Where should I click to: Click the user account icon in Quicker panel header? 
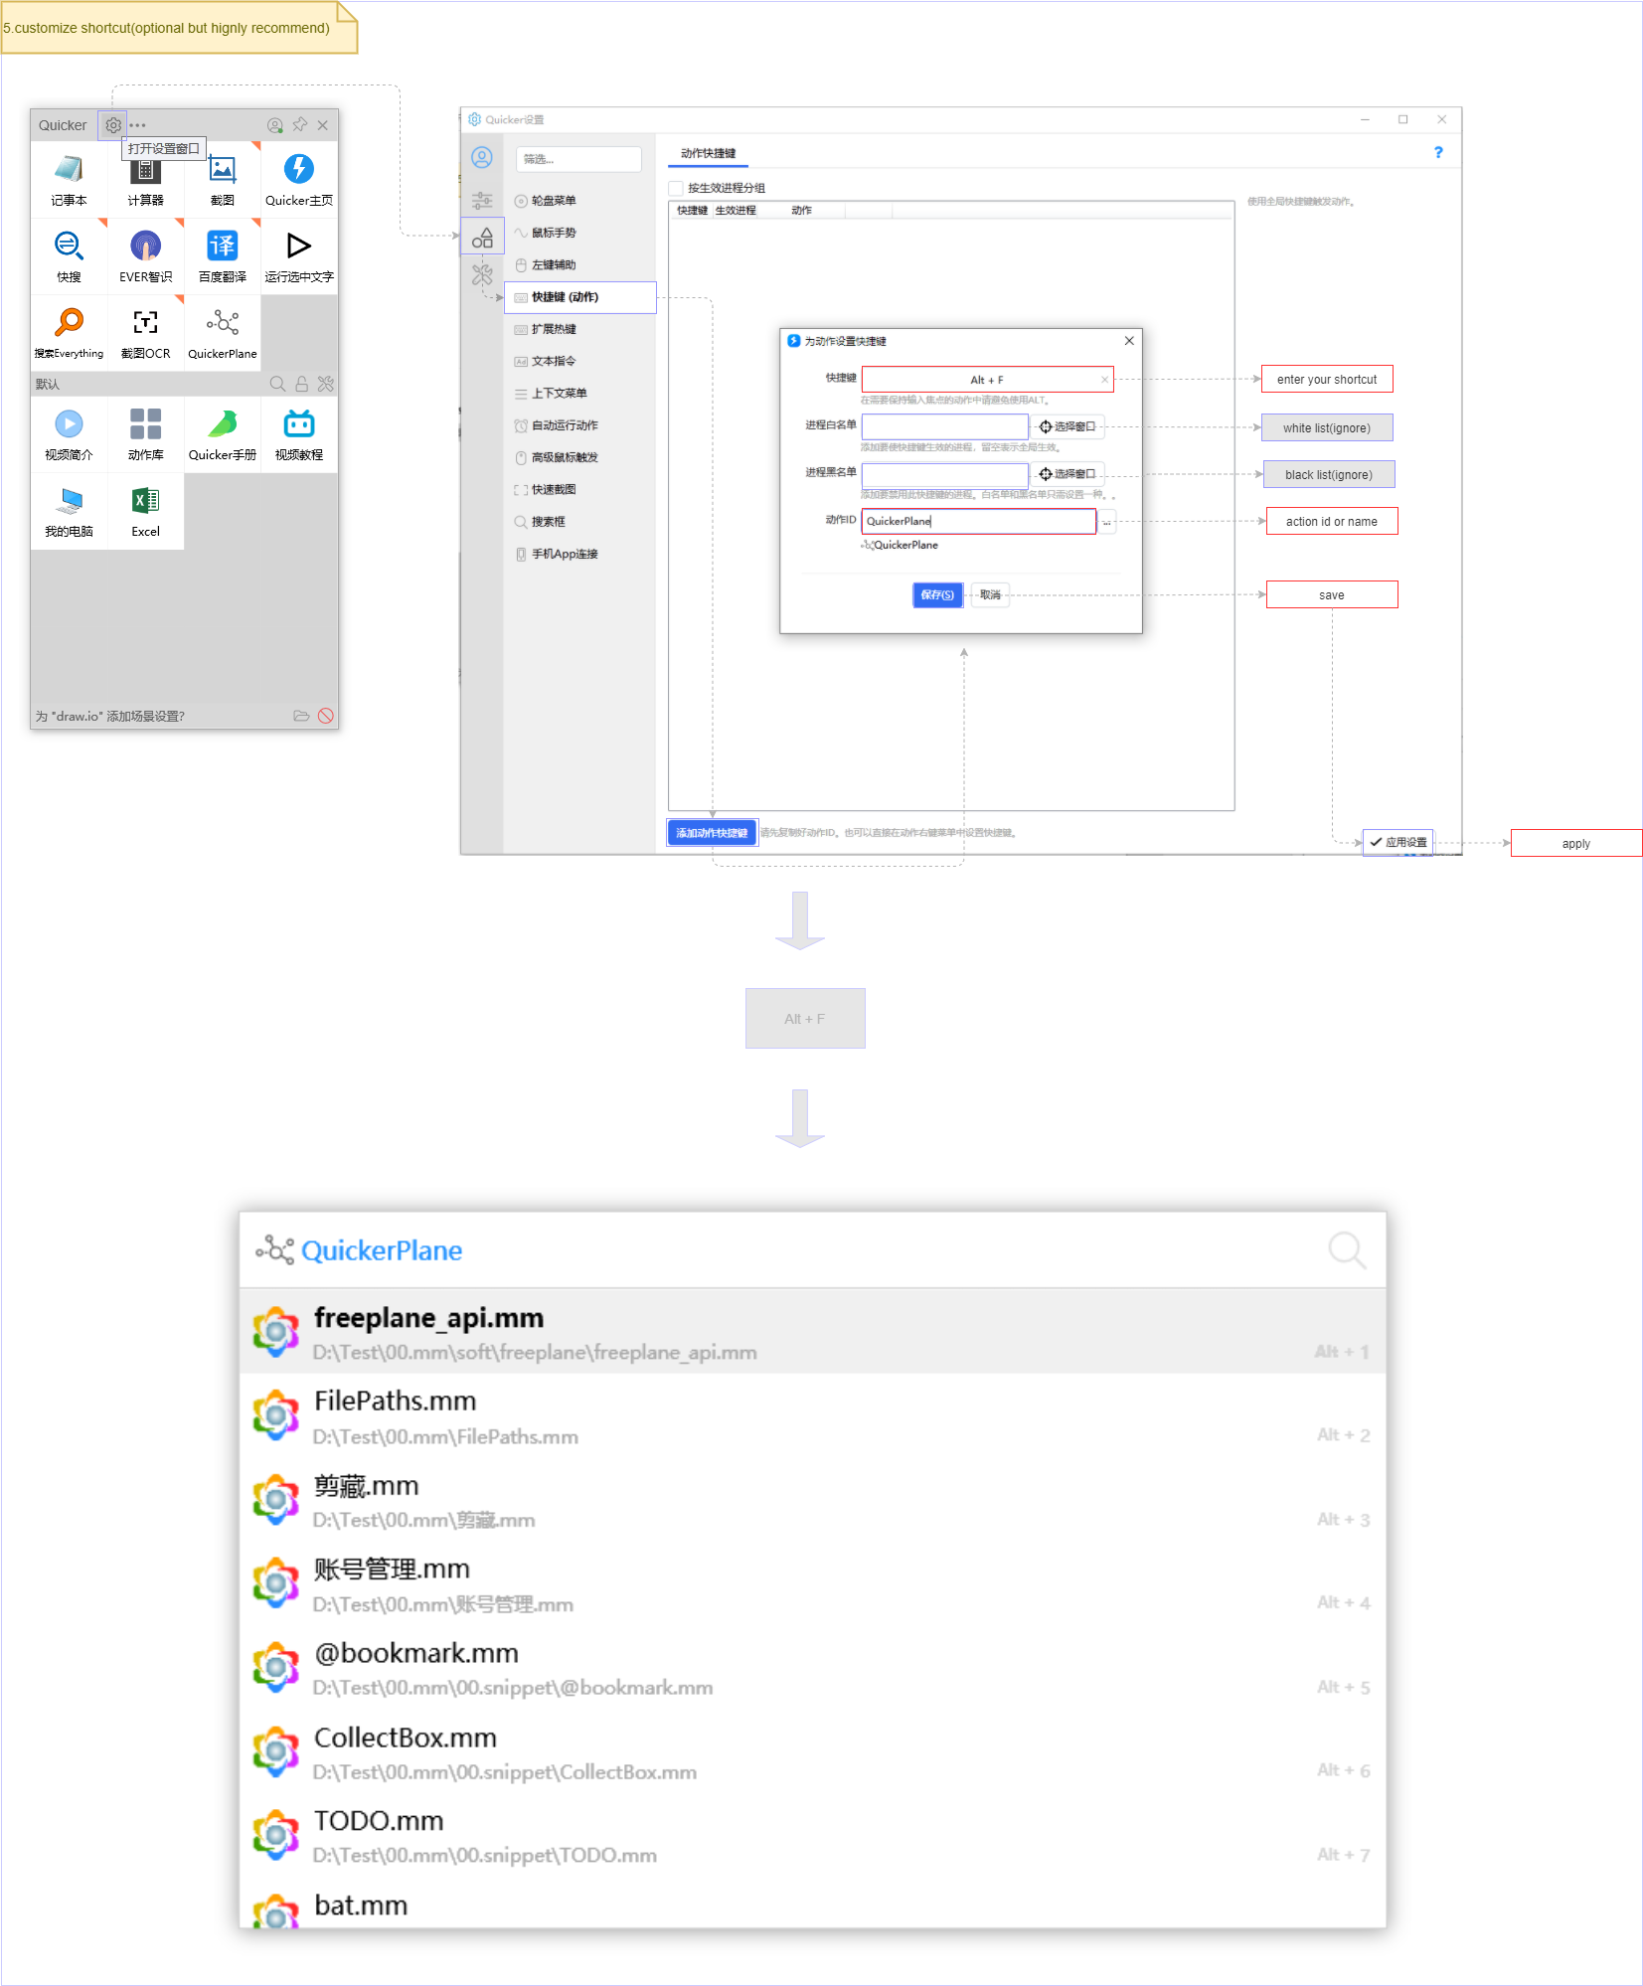click(x=275, y=125)
